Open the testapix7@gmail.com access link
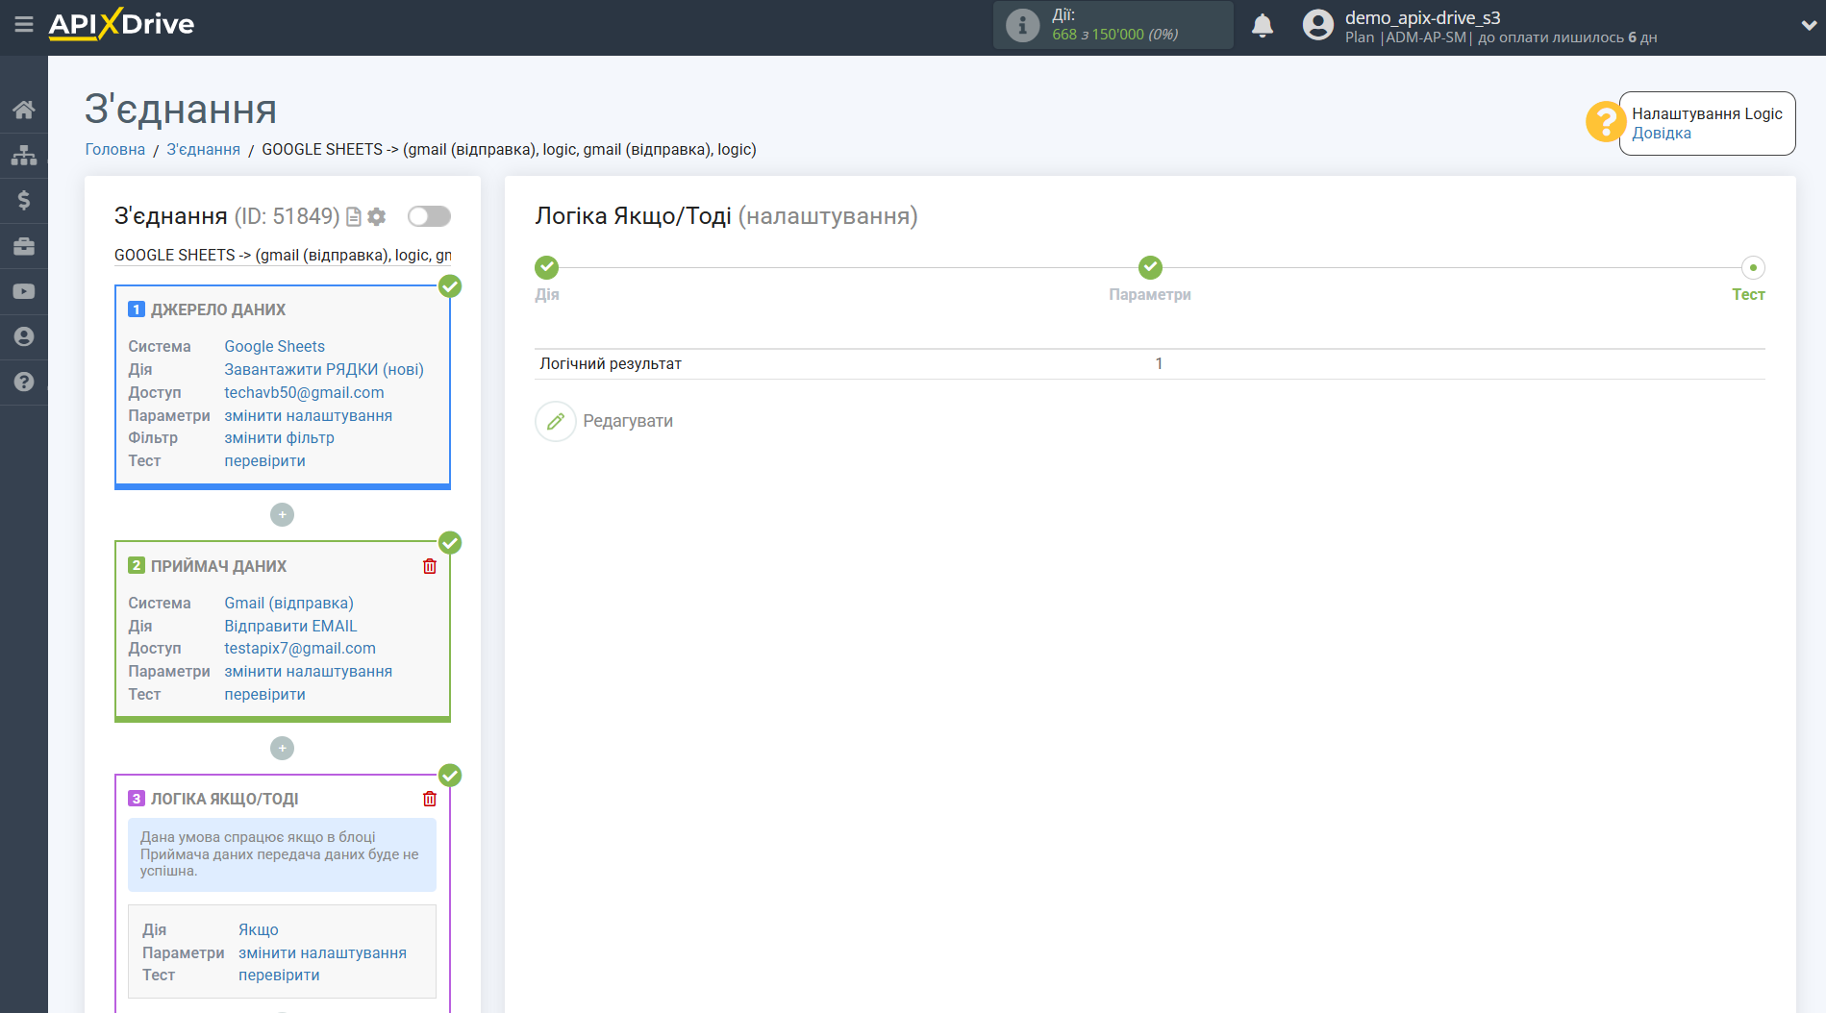Image resolution: width=1826 pixels, height=1013 pixels. [x=300, y=648]
